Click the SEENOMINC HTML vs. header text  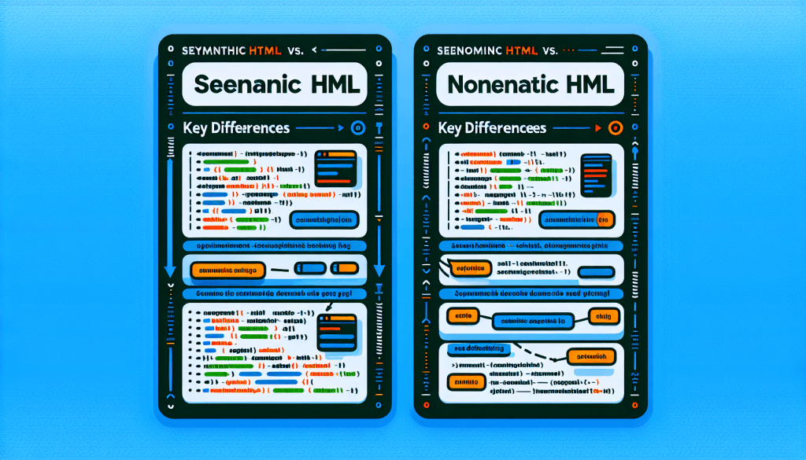coord(497,50)
